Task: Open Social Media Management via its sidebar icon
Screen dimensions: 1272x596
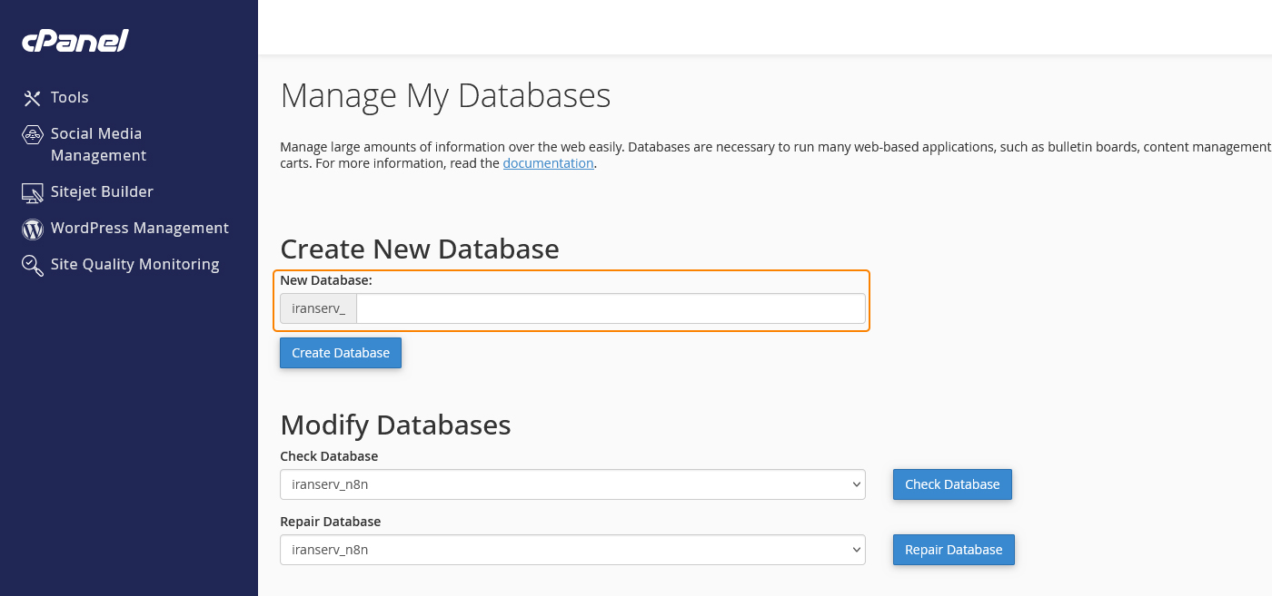Action: tap(31, 133)
